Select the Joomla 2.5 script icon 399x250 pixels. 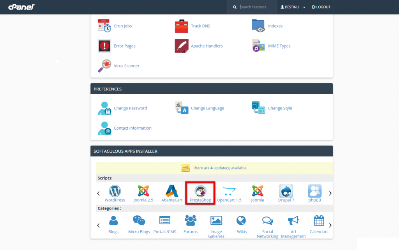pyautogui.click(x=143, y=191)
